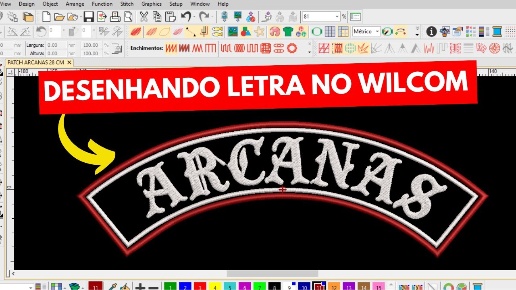Select the PATCH ARCANAS 28 CM tab
This screenshot has width=516, height=290.
pyautogui.click(x=35, y=62)
